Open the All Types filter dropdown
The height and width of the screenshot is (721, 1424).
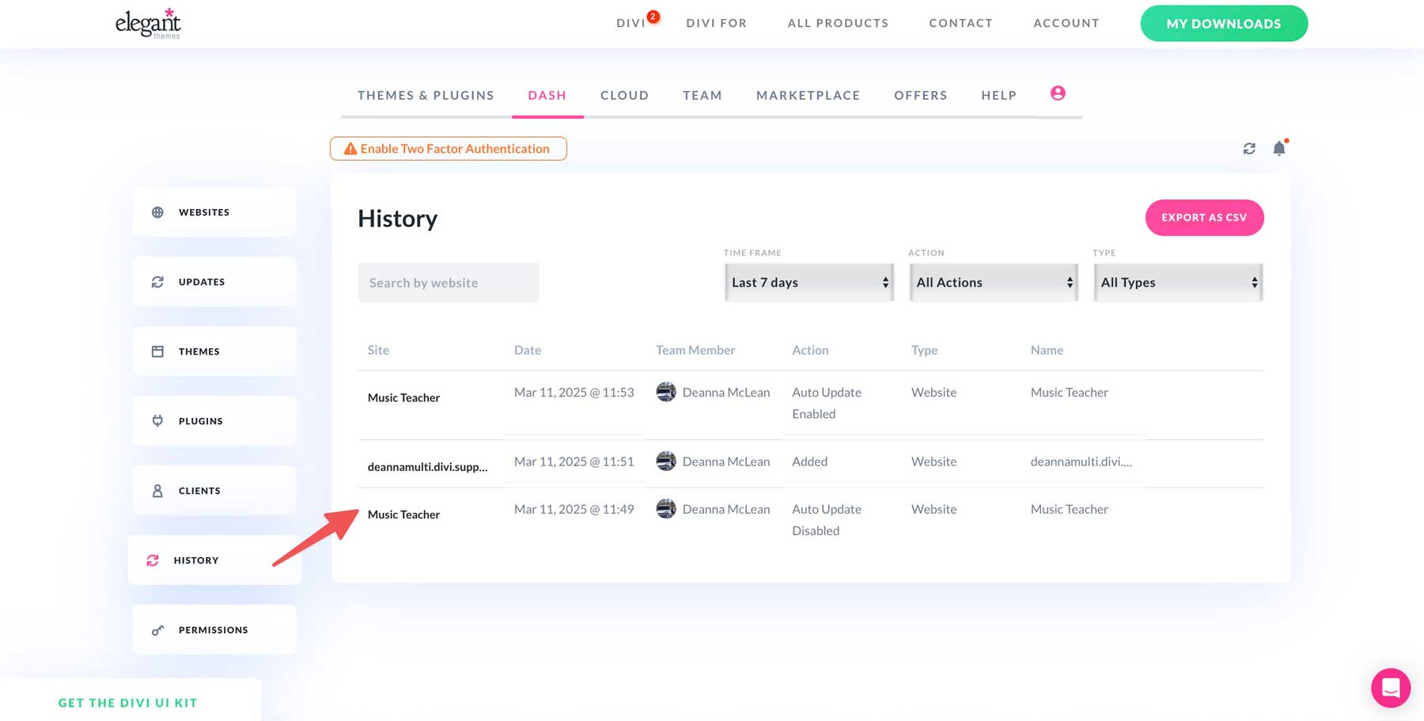point(1178,282)
